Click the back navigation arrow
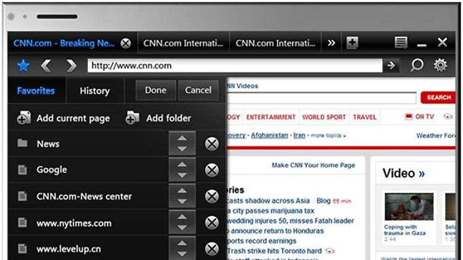Image resolution: width=463 pixels, height=260 pixels. [x=46, y=65]
